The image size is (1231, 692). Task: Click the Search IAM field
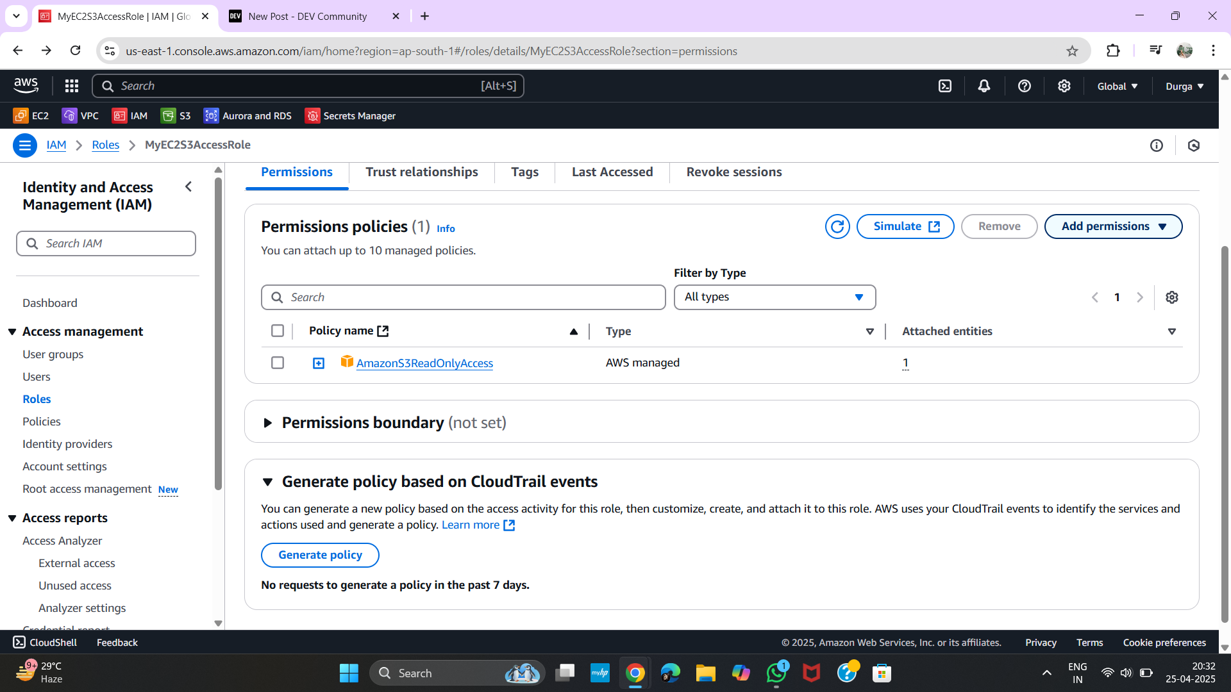point(106,243)
